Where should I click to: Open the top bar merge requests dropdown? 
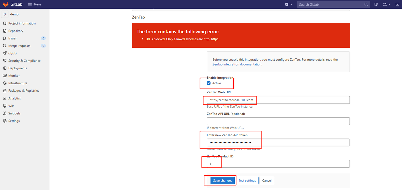[x=386, y=4]
